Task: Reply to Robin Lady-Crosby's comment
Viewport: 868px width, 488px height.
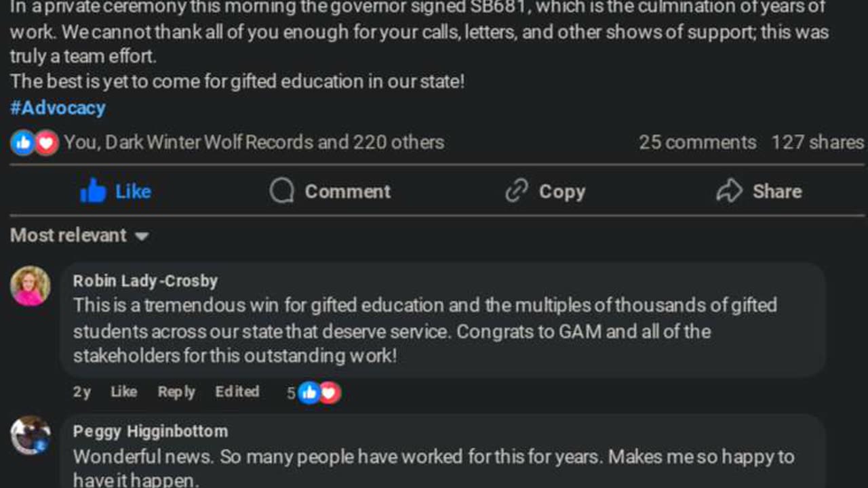Action: [176, 392]
